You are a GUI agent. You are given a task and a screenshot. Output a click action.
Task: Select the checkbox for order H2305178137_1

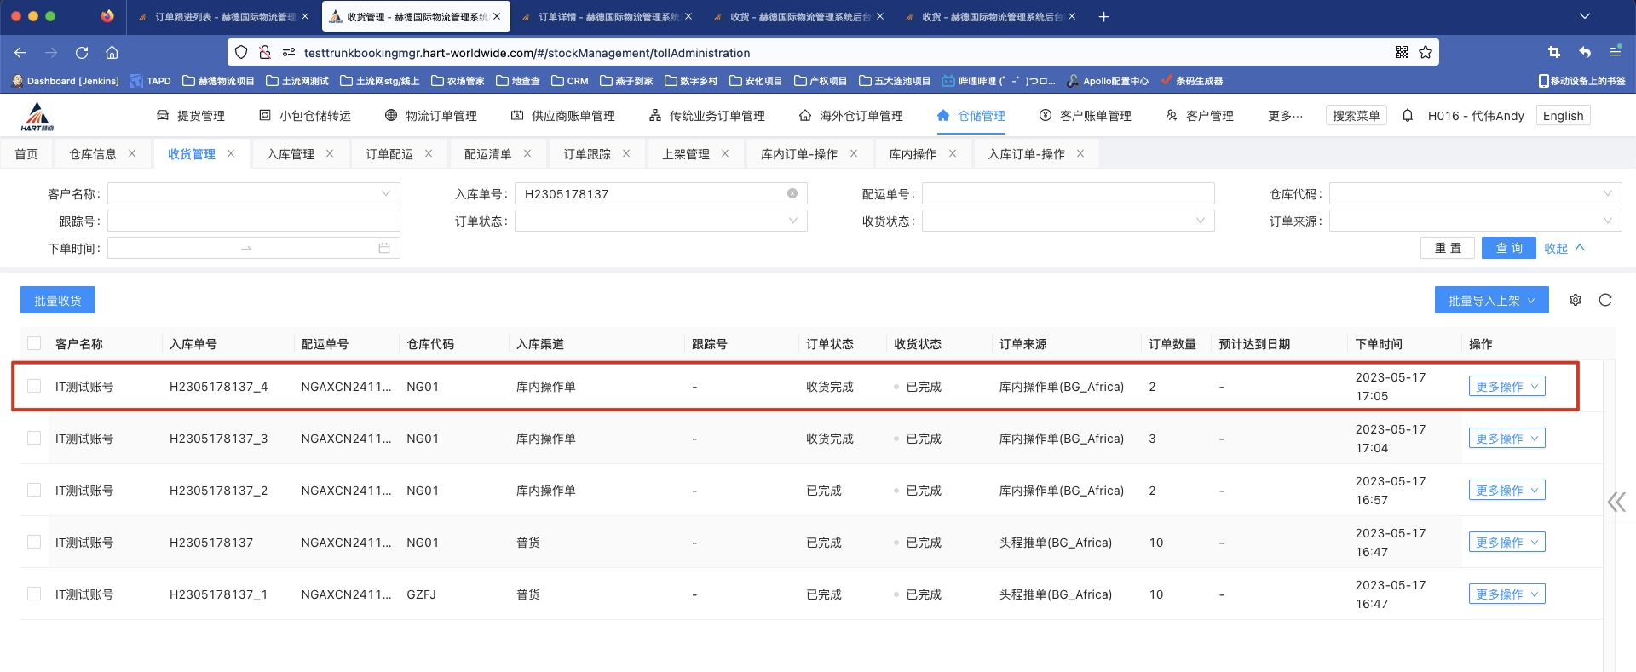coord(34,594)
